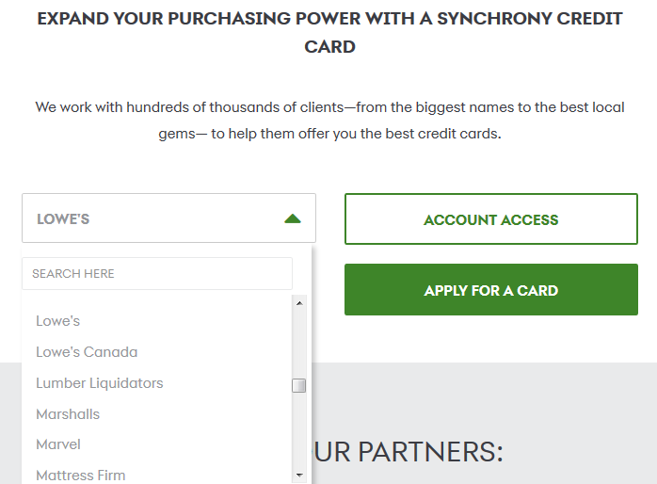Click the dropdown list scrollbar thumb
This screenshot has width=657, height=484.
tap(299, 385)
